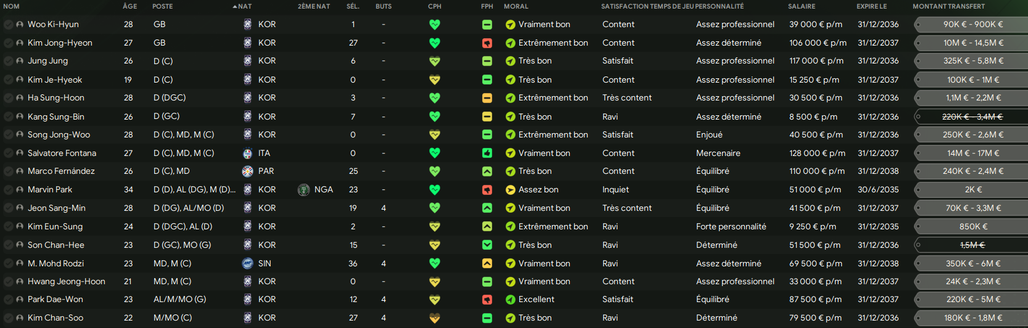This screenshot has width=1028, height=328.
Task: Click the MORAL column header
Action: pos(516,6)
